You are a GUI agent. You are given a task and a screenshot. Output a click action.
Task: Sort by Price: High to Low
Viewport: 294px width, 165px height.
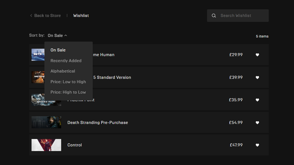click(x=68, y=92)
